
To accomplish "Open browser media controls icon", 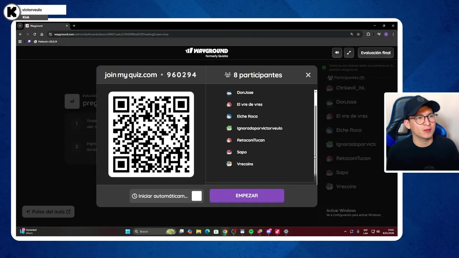I will click(379, 34).
